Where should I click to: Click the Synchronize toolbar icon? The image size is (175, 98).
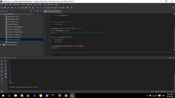pos(8,8)
